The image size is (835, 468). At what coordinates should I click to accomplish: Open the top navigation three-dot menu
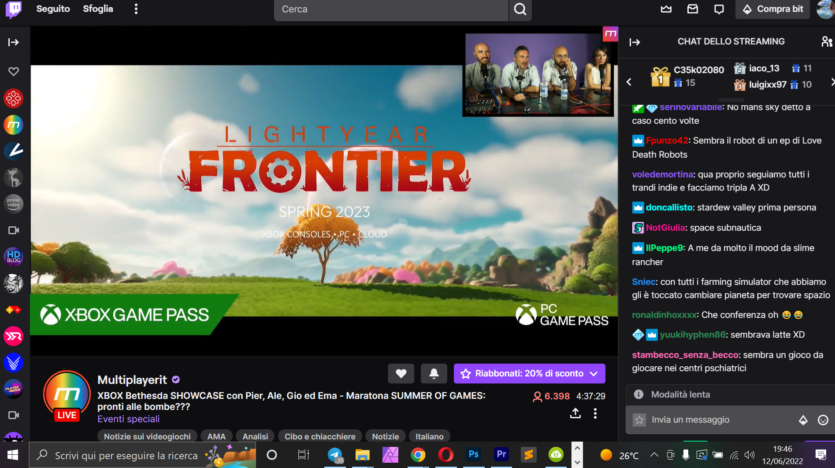click(136, 9)
